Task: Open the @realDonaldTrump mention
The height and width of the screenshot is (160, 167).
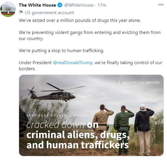Action: (73, 63)
